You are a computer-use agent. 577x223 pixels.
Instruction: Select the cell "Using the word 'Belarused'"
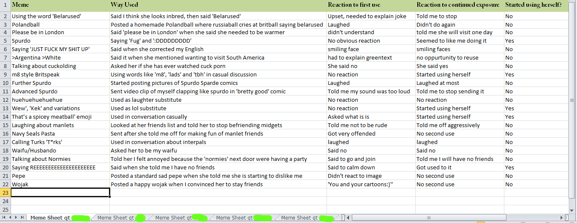60,16
